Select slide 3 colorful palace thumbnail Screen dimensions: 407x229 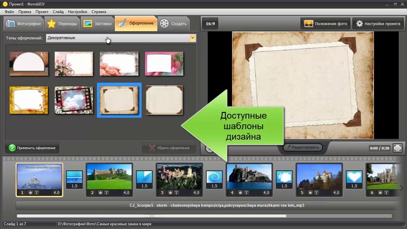click(179, 180)
